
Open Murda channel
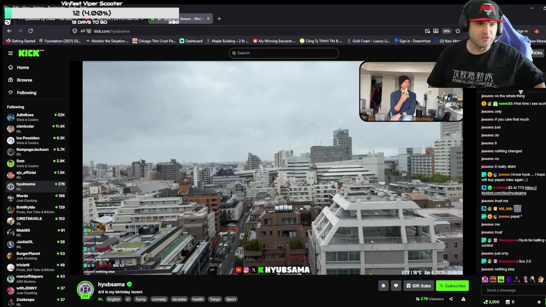[x=36, y=198]
